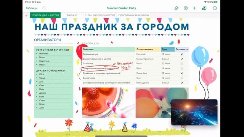244x137 pixels.
Task: Select the colorful balloons photo
Action: (x=162, y=103)
